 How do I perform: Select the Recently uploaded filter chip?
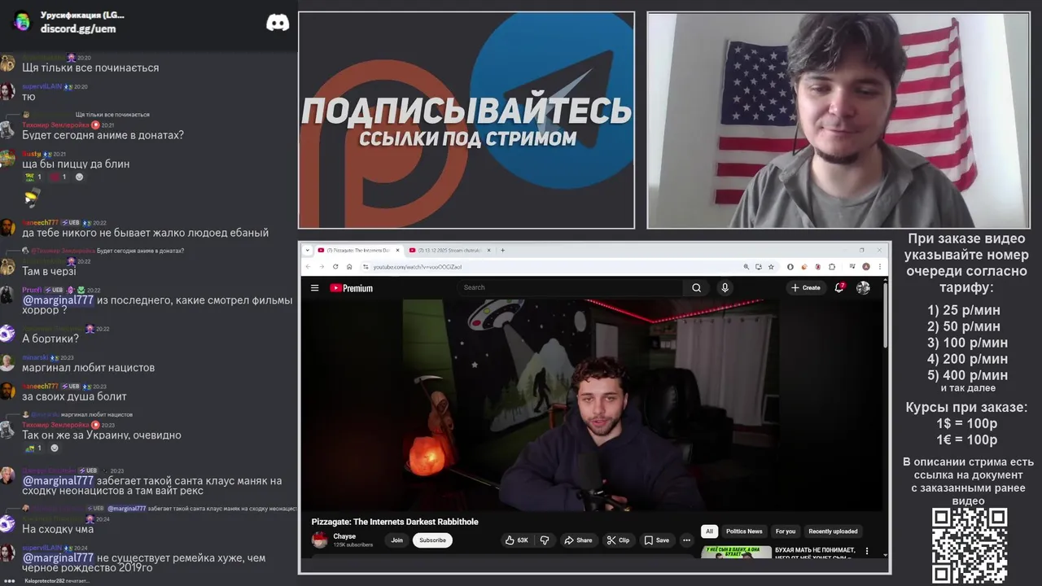coord(833,531)
